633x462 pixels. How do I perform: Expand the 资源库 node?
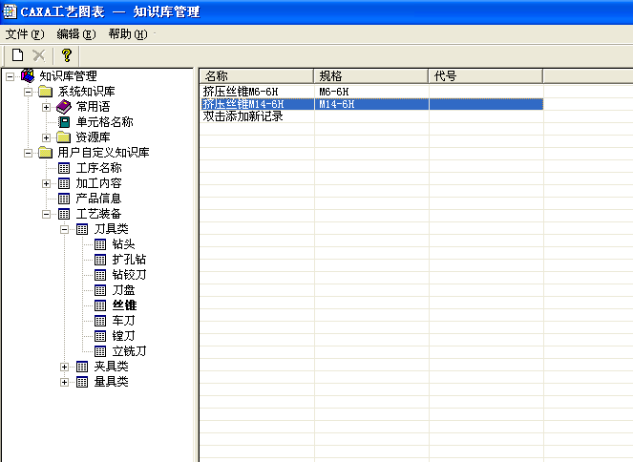[46, 138]
